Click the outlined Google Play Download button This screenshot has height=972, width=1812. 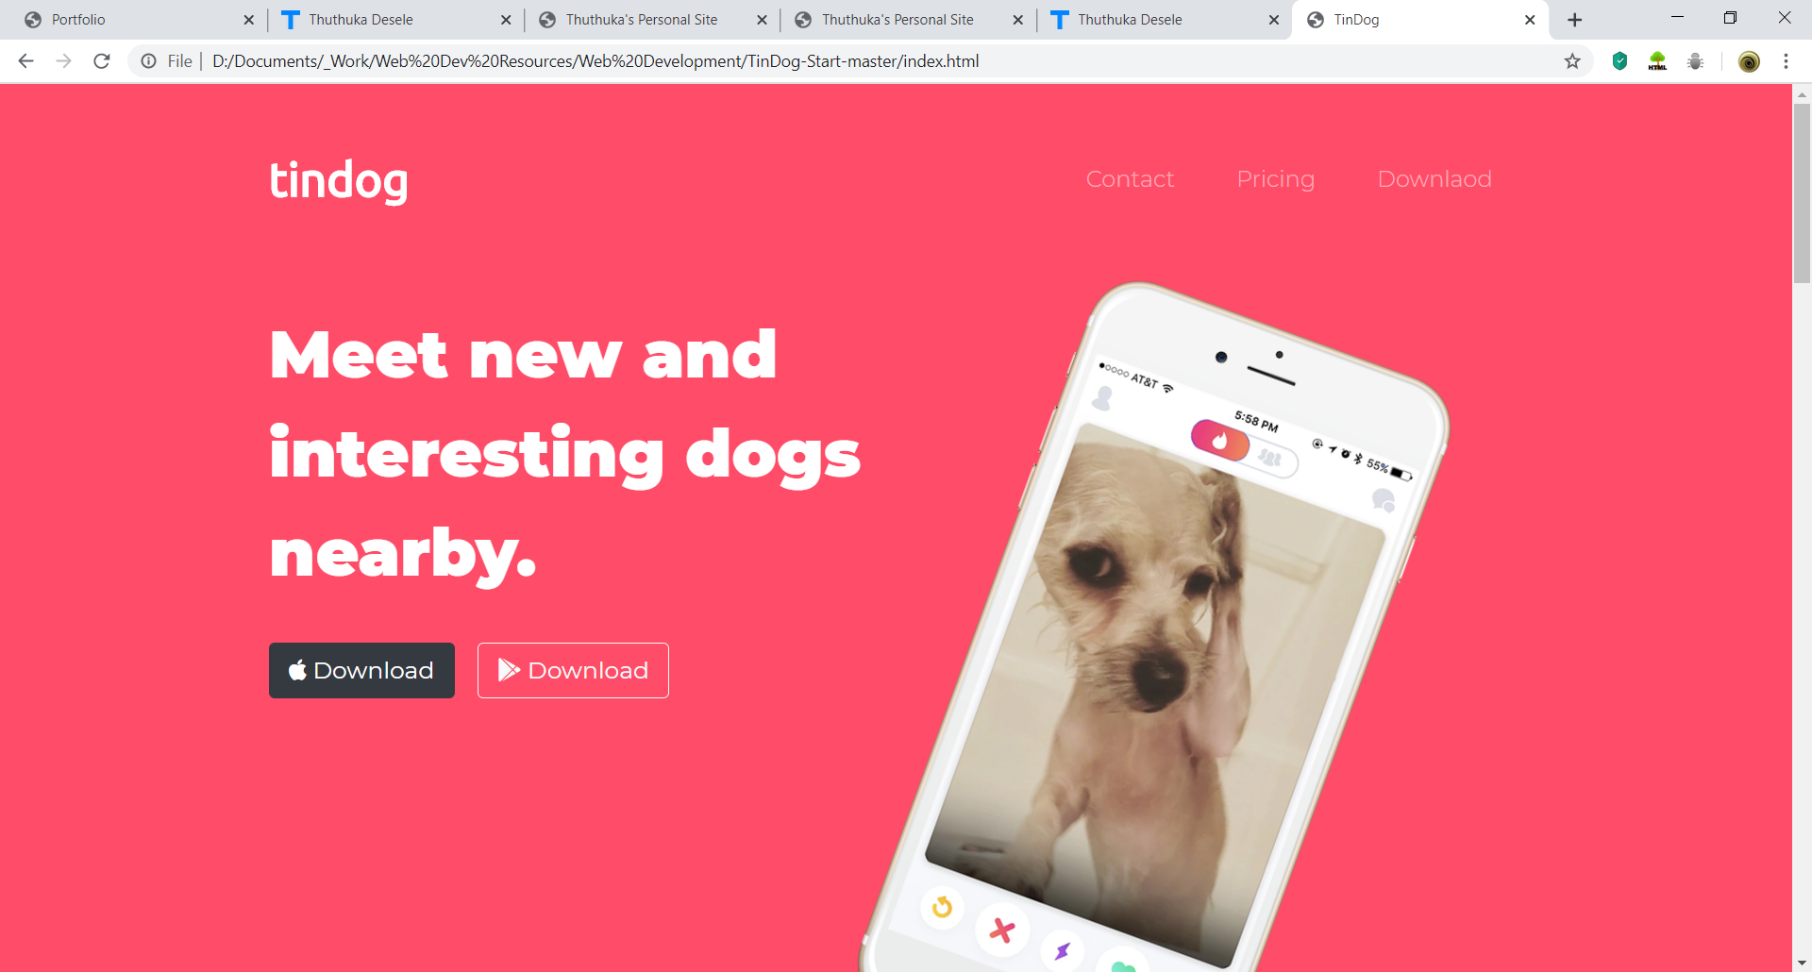click(x=573, y=670)
